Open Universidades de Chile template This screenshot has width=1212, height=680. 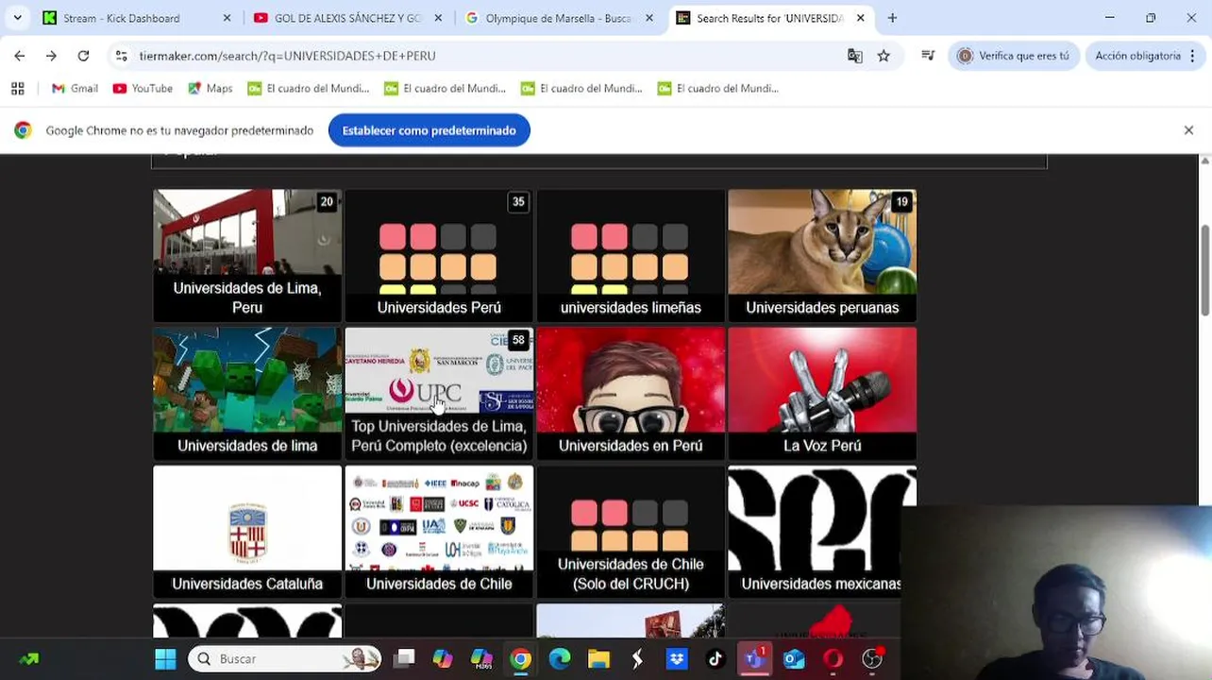[x=439, y=531]
